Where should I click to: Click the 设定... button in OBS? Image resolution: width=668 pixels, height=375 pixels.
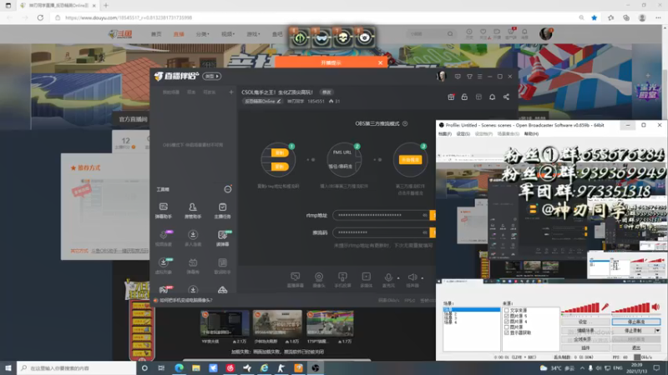click(585, 322)
